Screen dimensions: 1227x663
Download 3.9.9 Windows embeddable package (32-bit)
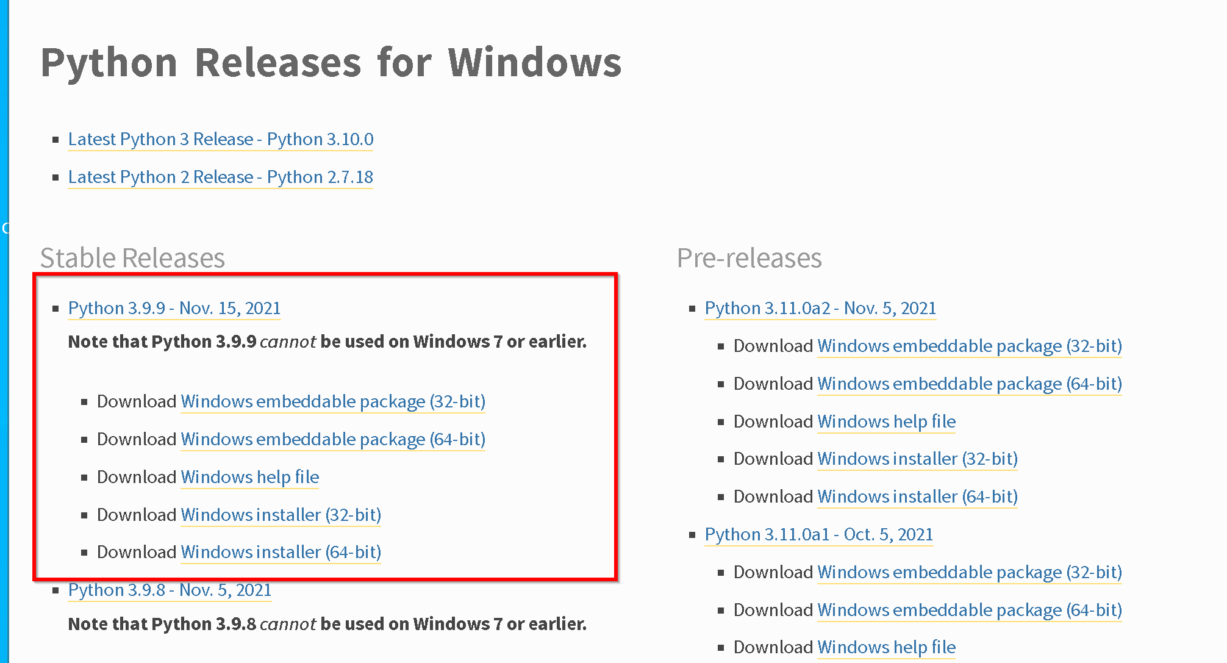tap(333, 401)
